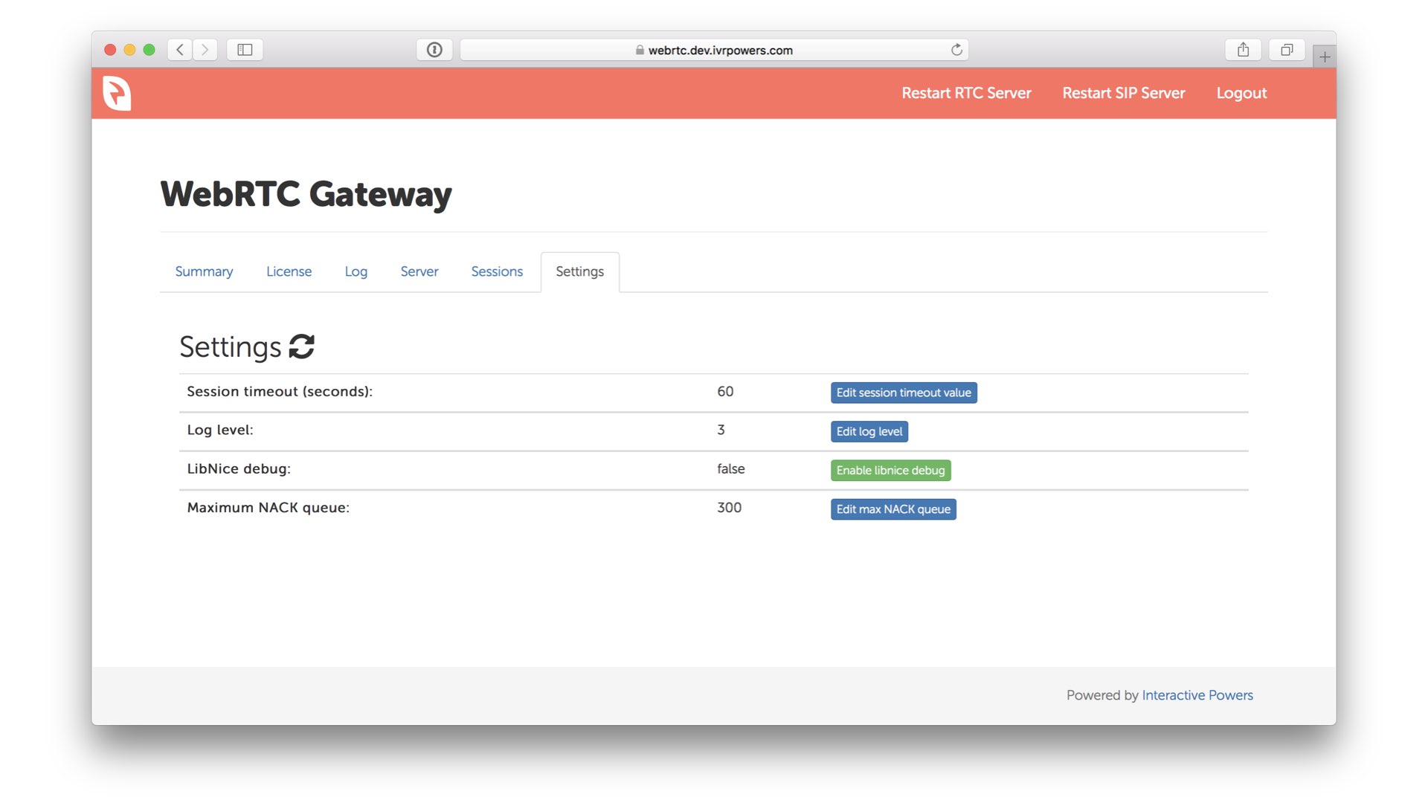
Task: Reload page via address bar icon
Action: pos(956,50)
